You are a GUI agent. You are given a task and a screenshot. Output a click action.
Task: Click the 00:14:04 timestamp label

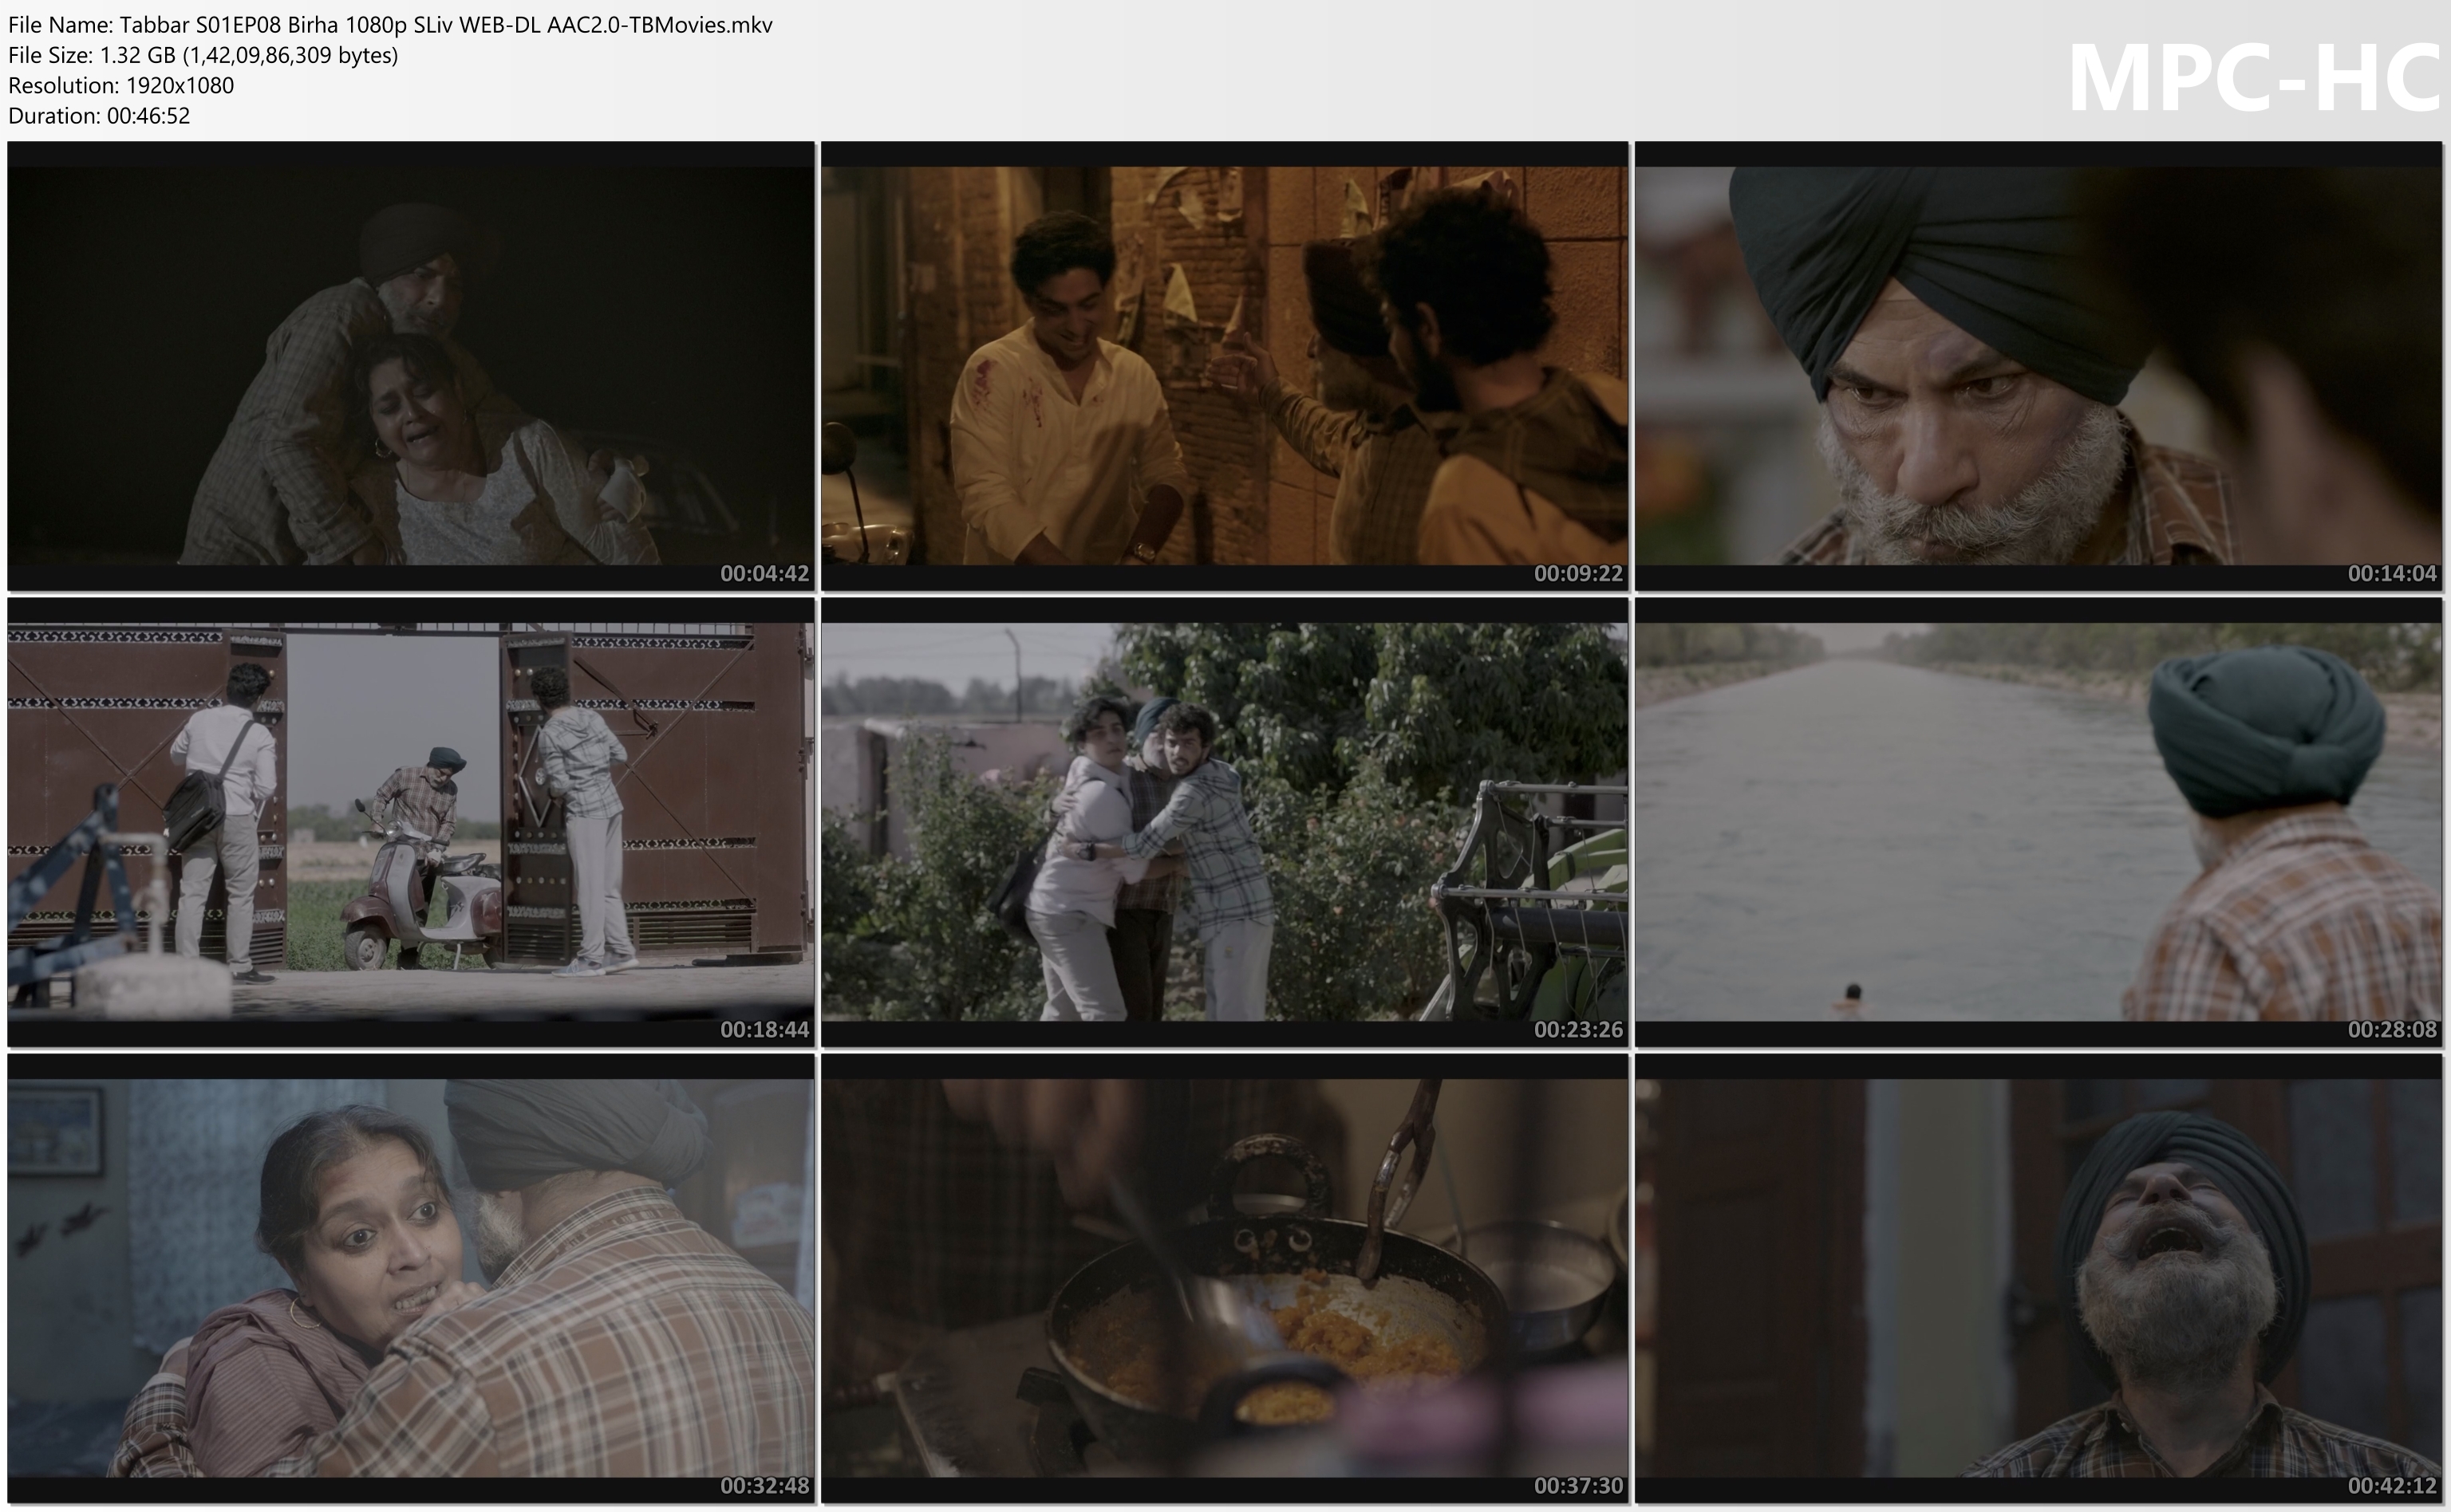coord(2392,573)
